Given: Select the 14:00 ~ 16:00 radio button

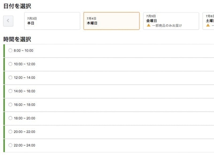Looking at the screenshot, I should coord(10,91).
